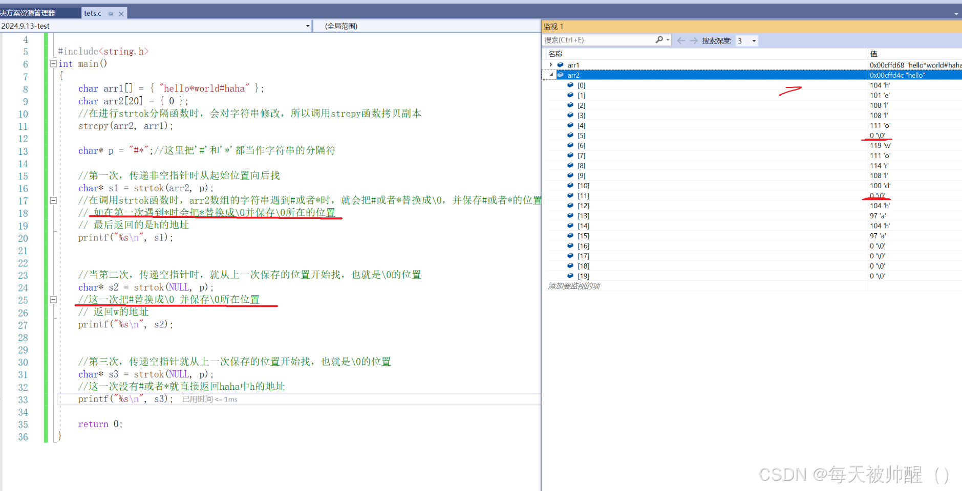Click the icon of element [10]
This screenshot has height=491, width=962.
point(570,185)
